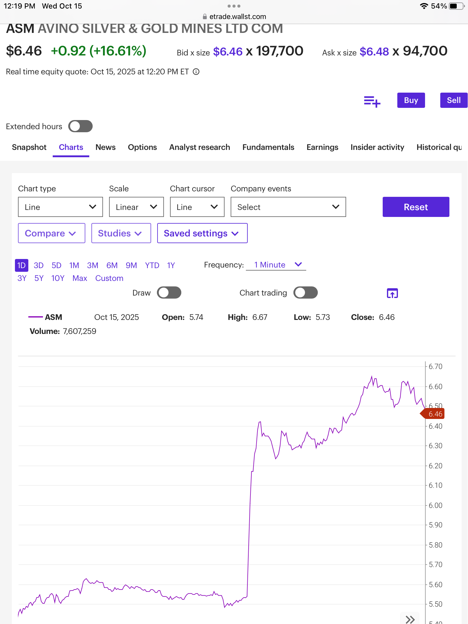Click the High value 6.67

(260, 317)
